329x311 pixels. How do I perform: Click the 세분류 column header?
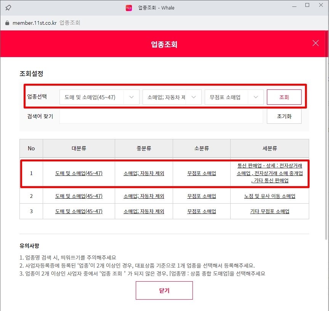[270, 148]
